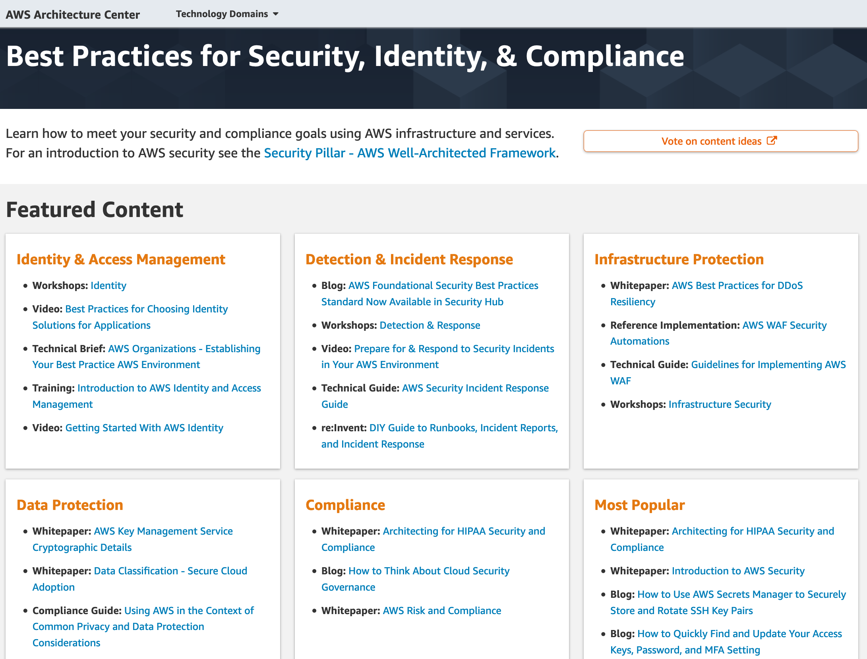Click Vote on content ideas button
867x659 pixels.
tap(720, 141)
